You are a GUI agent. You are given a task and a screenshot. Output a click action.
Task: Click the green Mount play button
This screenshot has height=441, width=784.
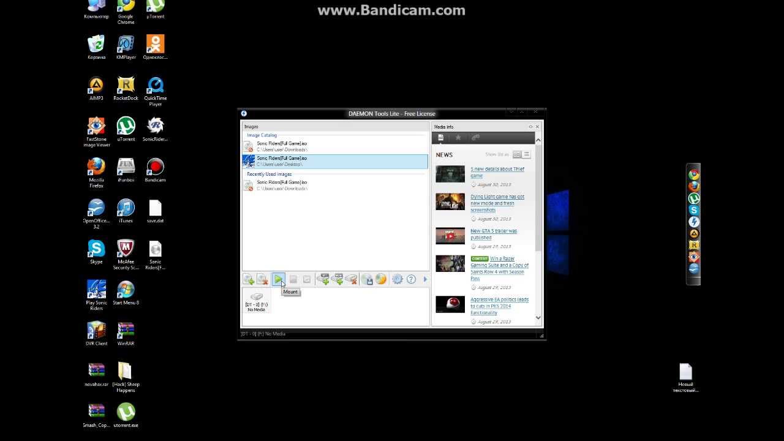point(278,279)
